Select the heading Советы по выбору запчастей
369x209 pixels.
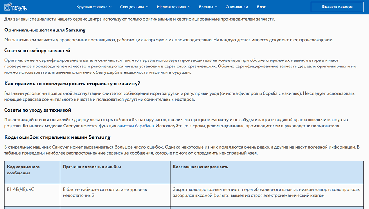pos(37,51)
